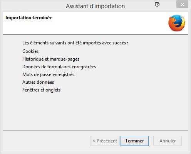Click the Mots de passe enregistrés entry
Image resolution: width=191 pixels, height=154 pixels.
48,74
